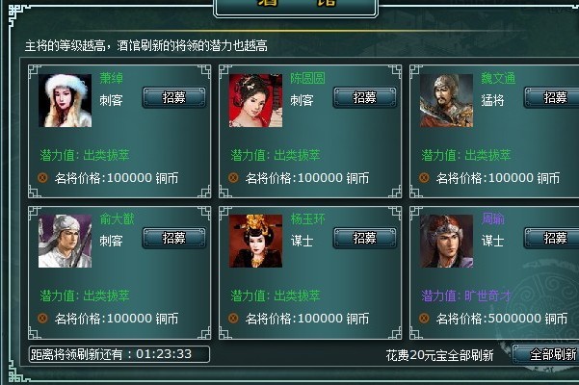579x385 pixels.
Task: Click the coin icon by 周瑜's 5000000 price
Action: [x=424, y=318]
